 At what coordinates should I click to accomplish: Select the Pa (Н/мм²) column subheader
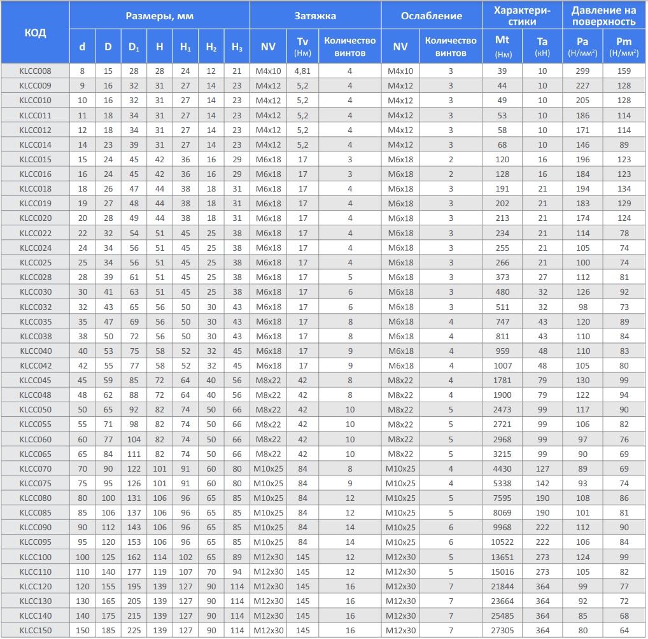[x=582, y=46]
